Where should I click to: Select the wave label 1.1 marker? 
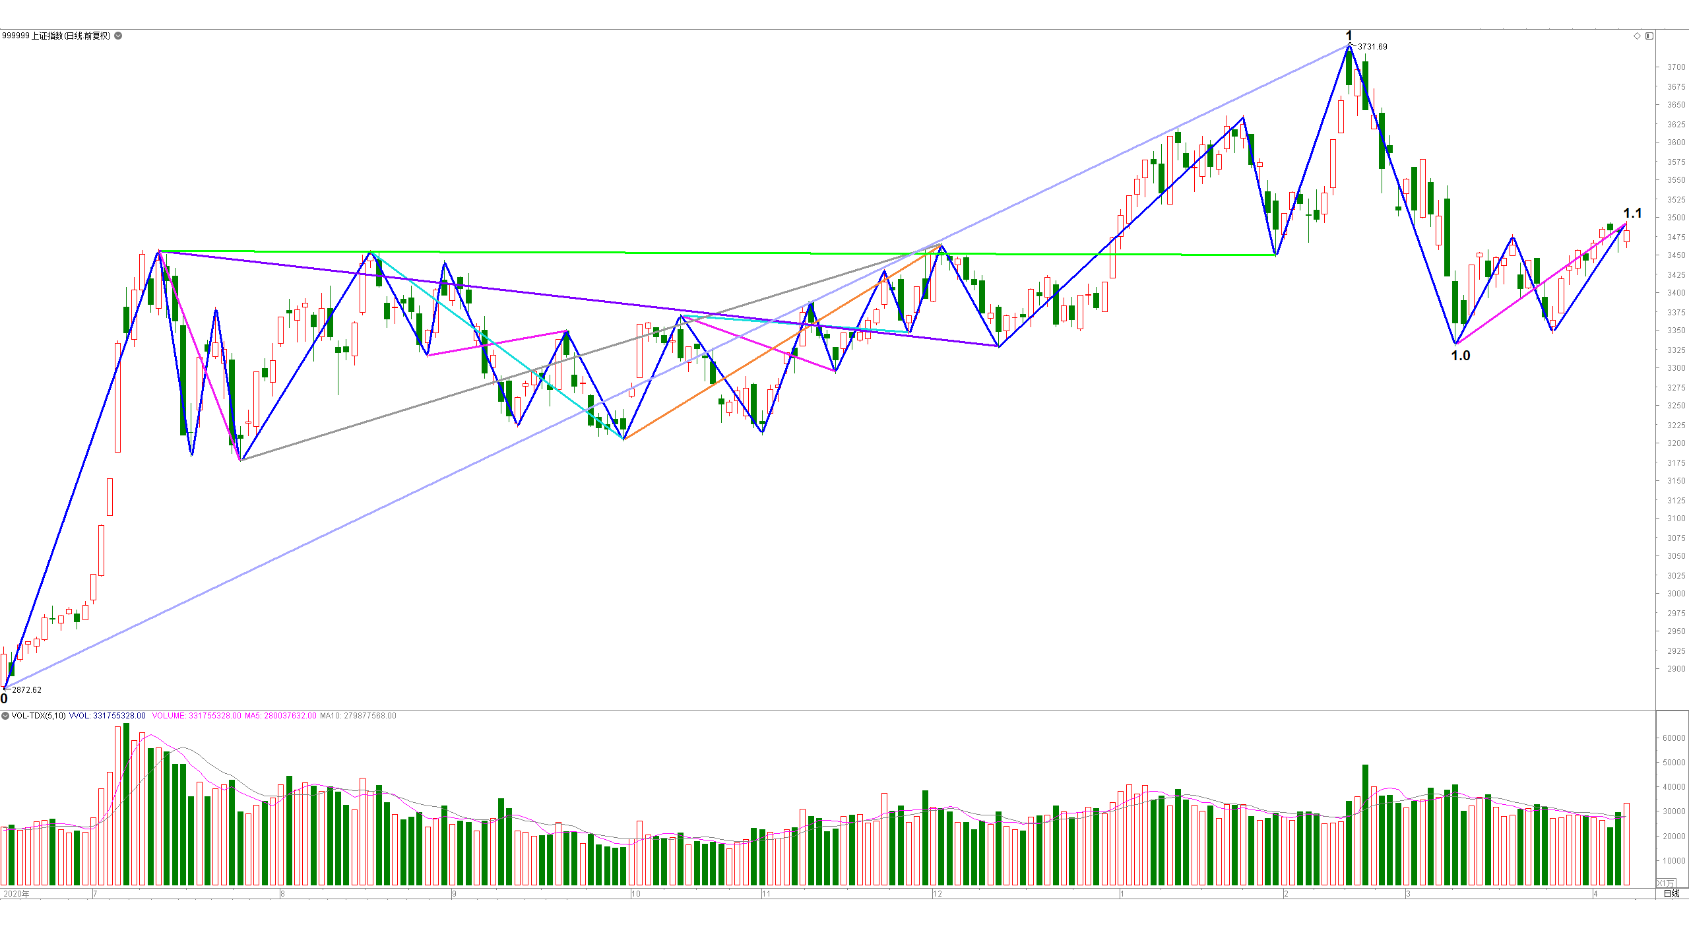click(1632, 213)
